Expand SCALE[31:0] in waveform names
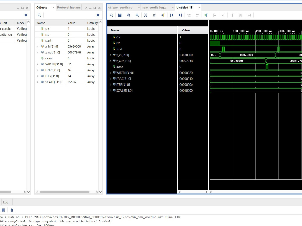The image size is (302, 226). (x=110, y=91)
